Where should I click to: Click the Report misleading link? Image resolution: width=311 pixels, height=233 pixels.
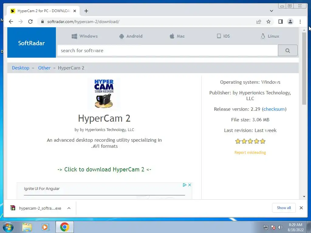click(x=250, y=152)
